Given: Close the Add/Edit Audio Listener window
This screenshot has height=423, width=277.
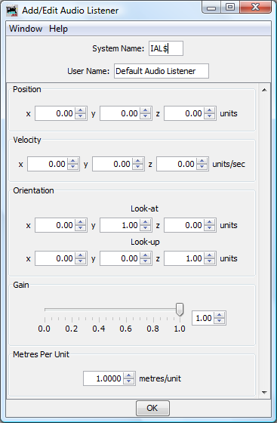Looking at the screenshot, I should (x=255, y=8).
